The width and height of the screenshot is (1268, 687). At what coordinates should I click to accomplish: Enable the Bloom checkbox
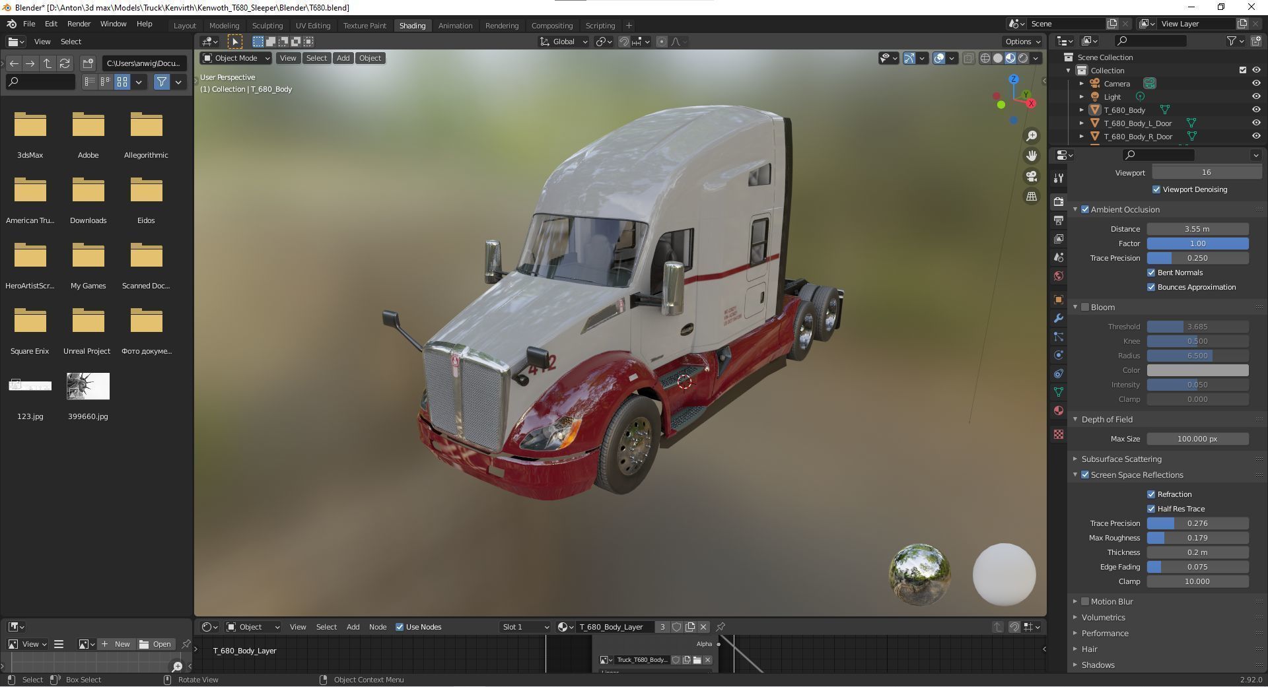click(1085, 307)
